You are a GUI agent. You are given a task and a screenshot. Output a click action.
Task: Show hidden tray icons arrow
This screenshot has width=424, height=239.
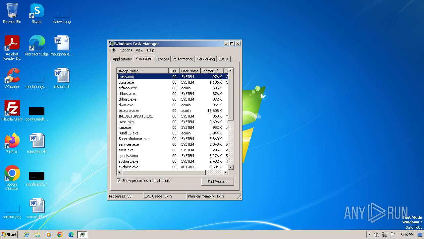369,235
